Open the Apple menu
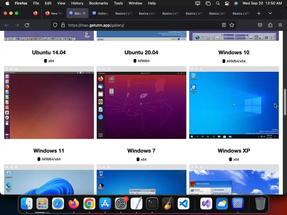The height and width of the screenshot is (215, 287). click(x=7, y=3)
